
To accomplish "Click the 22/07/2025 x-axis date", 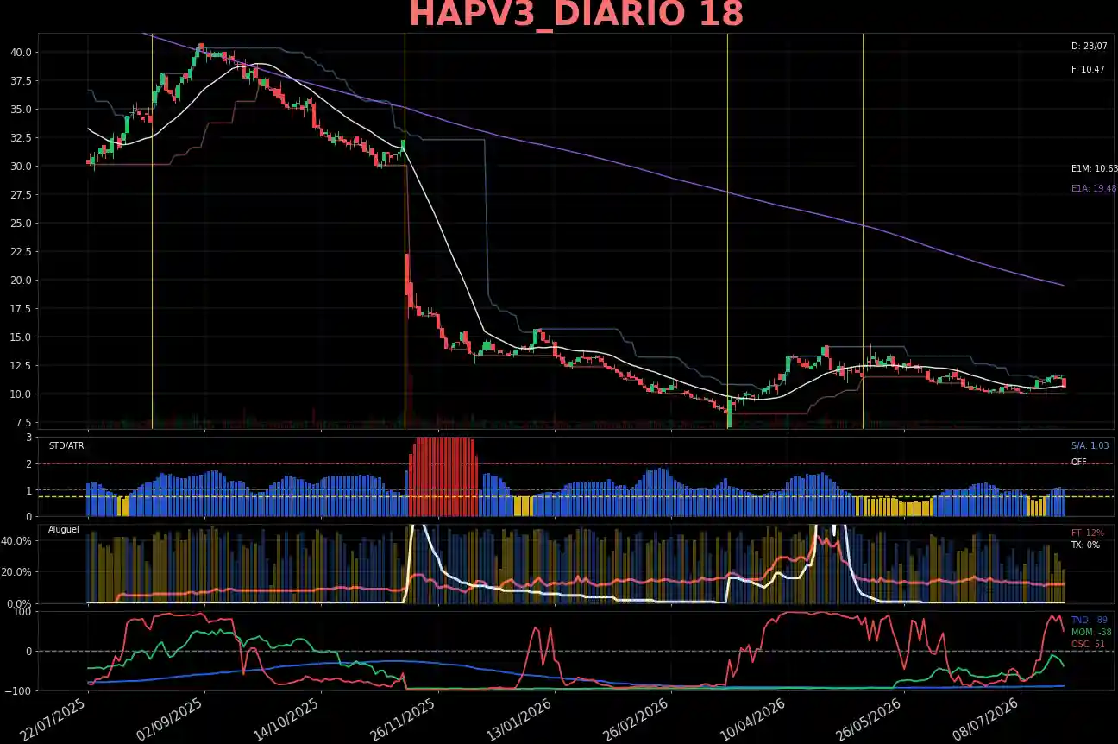I will [55, 718].
